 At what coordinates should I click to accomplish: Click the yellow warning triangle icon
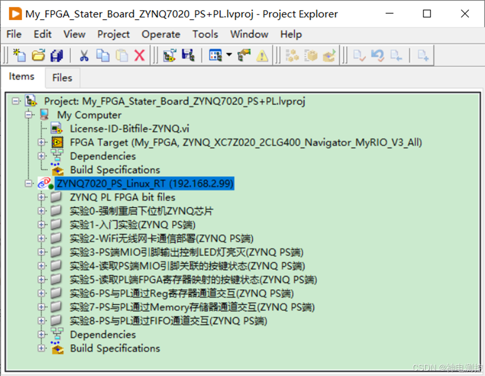pyautogui.click(x=262, y=56)
